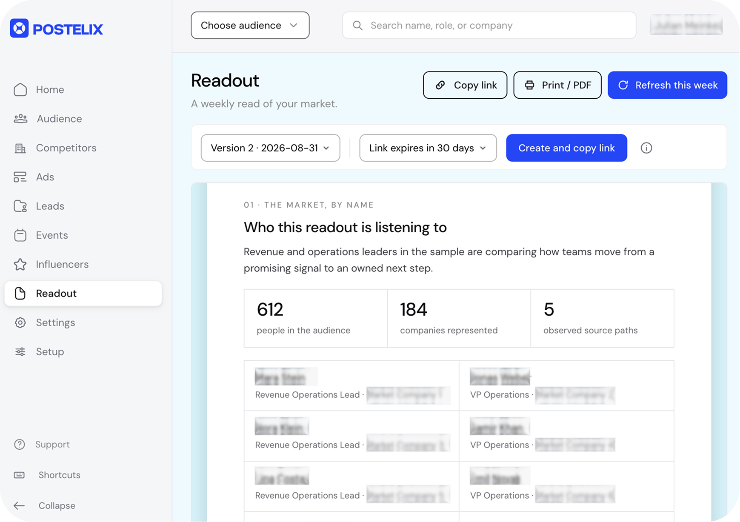
Task: Open the Support link text
Action: click(52, 445)
